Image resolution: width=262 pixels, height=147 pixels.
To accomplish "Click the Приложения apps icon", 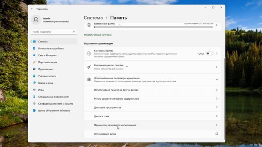I will coord(34,69).
